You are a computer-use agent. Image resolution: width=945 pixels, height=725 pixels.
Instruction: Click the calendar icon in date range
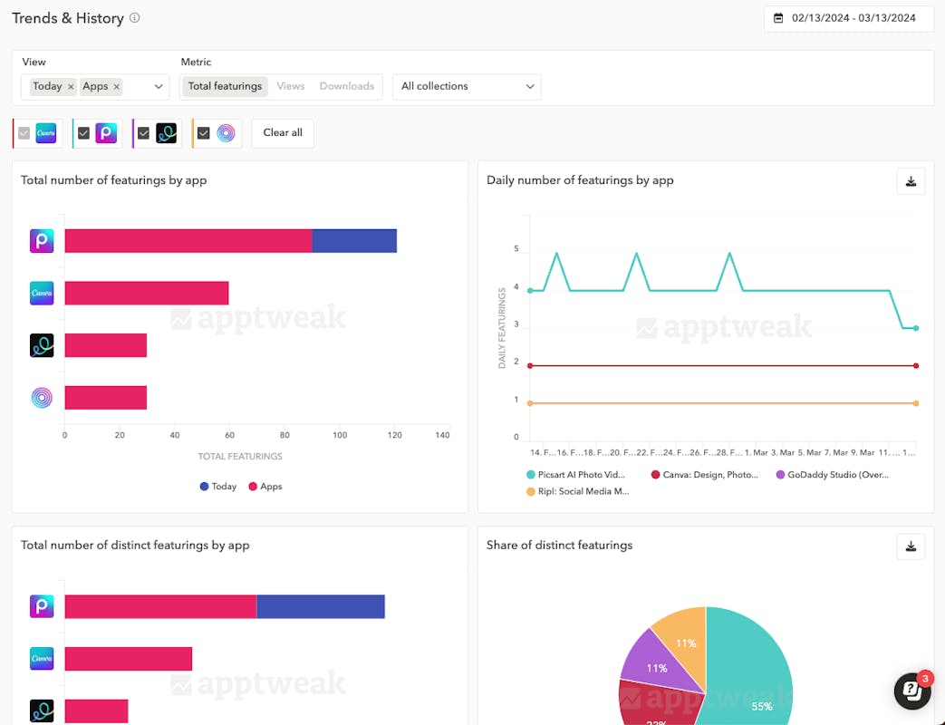tap(778, 18)
